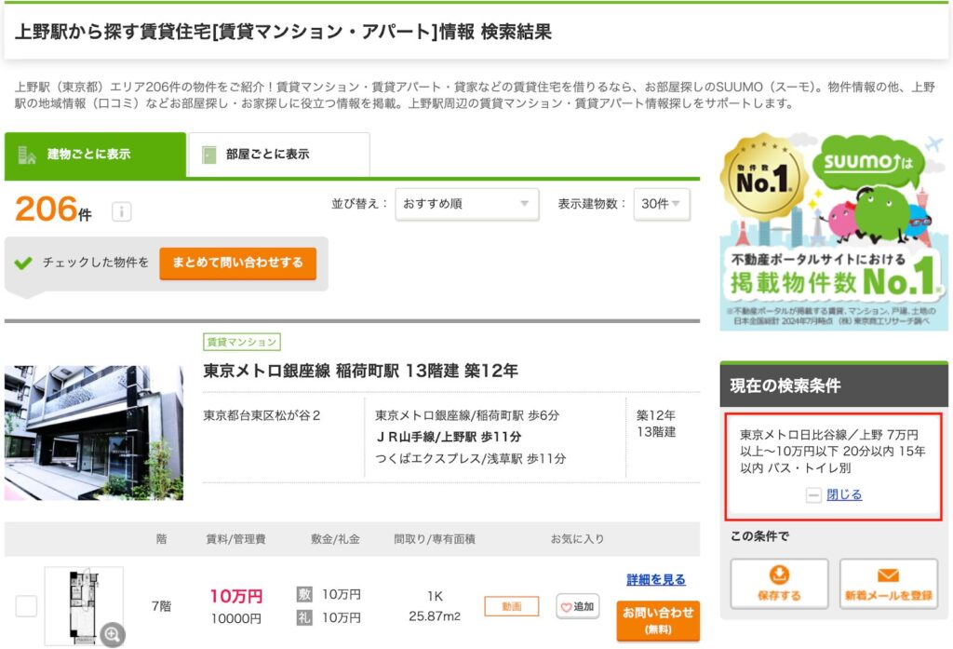The width and height of the screenshot is (953, 649).
Task: Open the 詳細を見る link
Action: 655,579
